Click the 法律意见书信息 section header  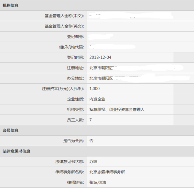coord(16,151)
